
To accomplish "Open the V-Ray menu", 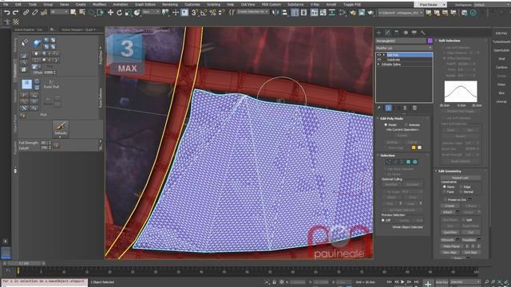I will 315,5.
